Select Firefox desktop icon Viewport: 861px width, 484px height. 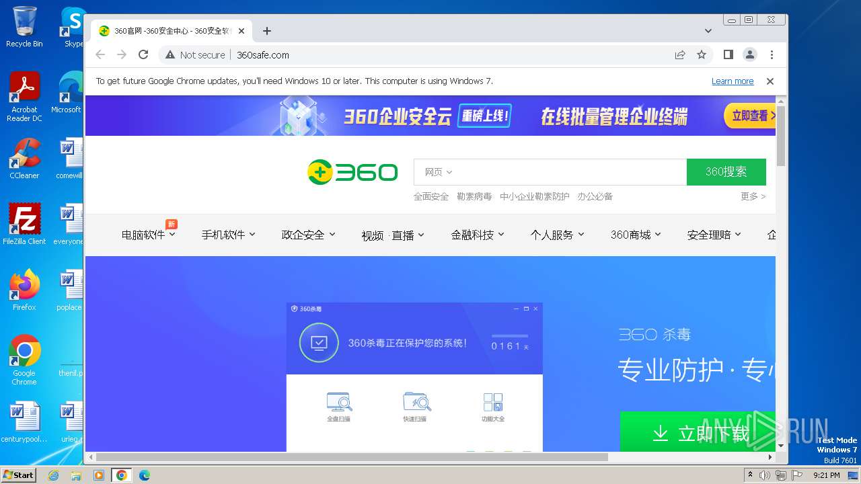tap(24, 290)
